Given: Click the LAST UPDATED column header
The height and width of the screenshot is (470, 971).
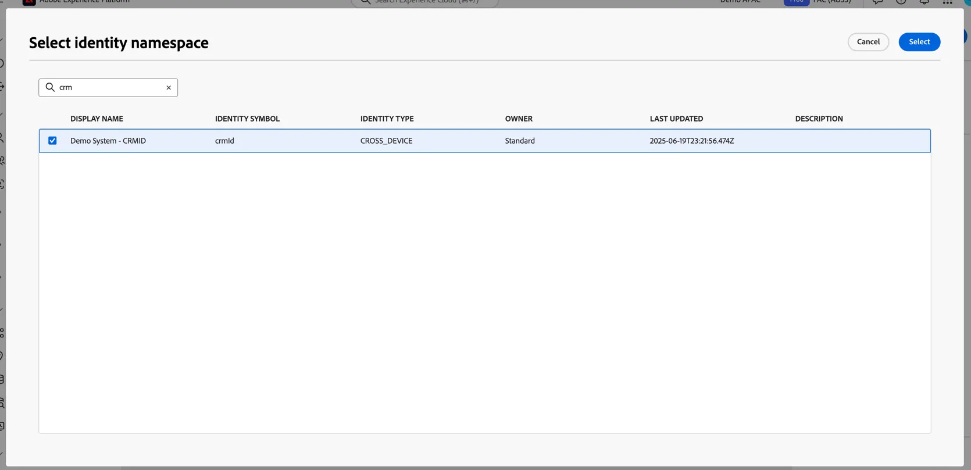Looking at the screenshot, I should pos(676,119).
